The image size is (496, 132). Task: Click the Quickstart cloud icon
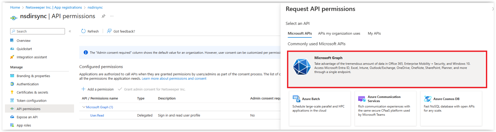[x=12, y=49]
